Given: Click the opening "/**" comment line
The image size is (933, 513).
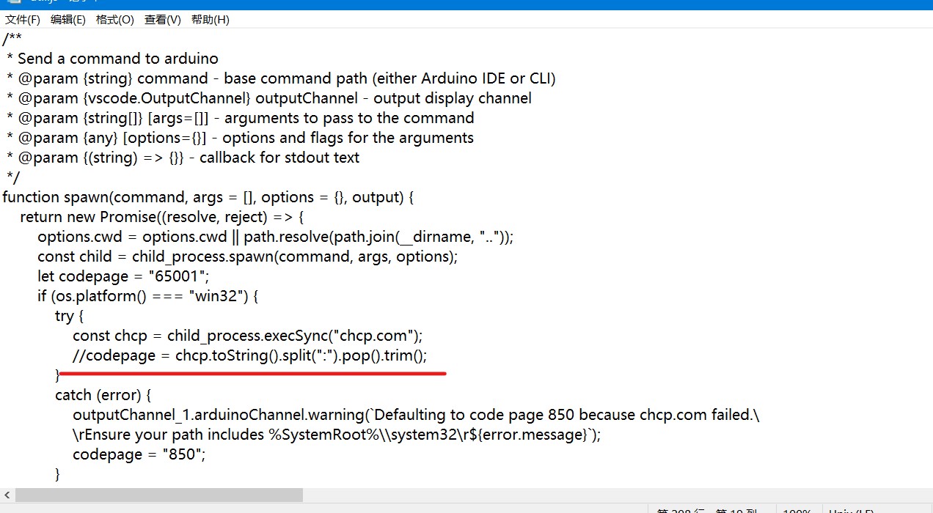Looking at the screenshot, I should (x=12, y=39).
